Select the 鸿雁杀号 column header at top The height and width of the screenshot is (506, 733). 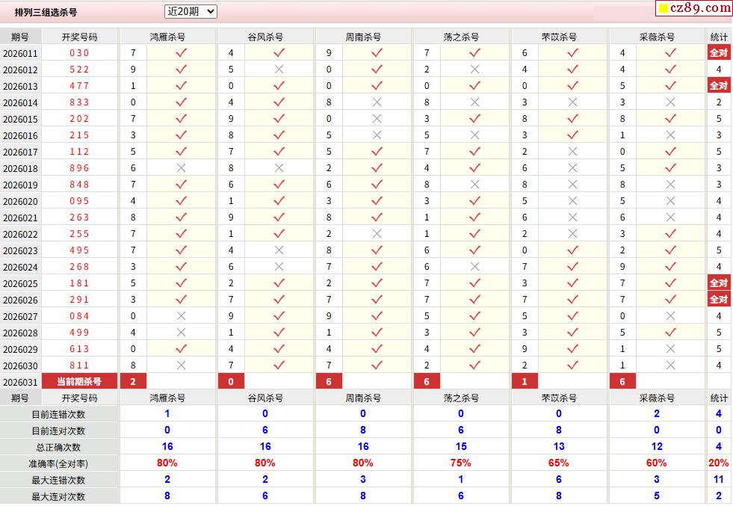(x=168, y=37)
